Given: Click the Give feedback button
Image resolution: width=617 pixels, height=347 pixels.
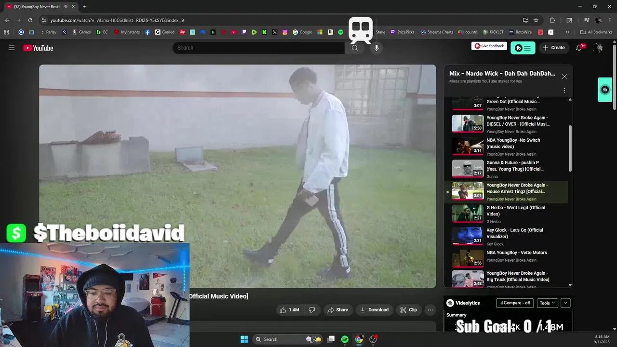Looking at the screenshot, I should [x=489, y=46].
